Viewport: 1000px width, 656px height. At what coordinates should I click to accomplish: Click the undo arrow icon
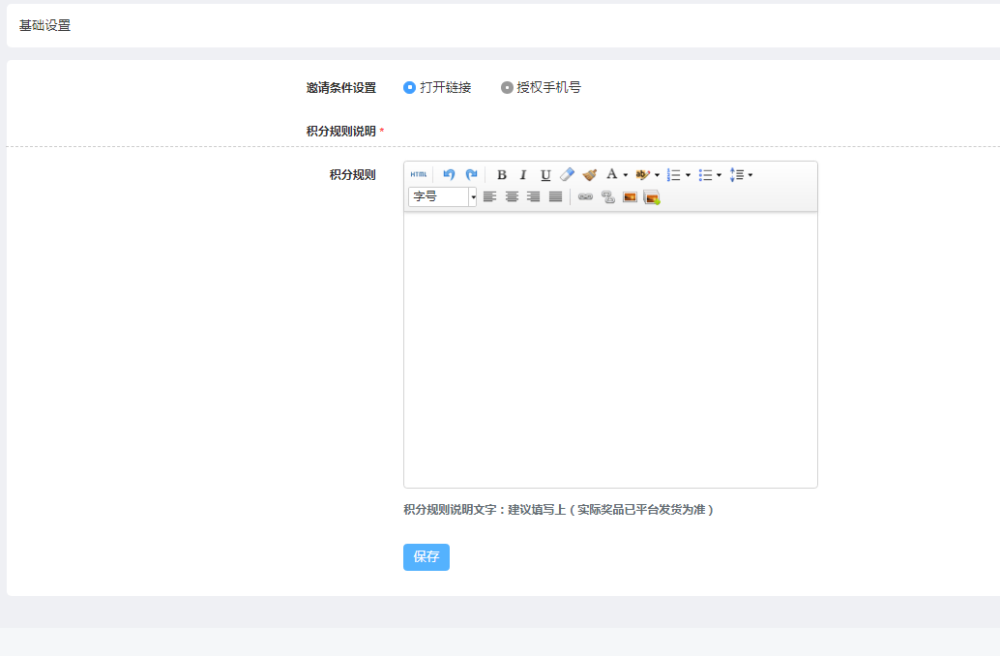pyautogui.click(x=449, y=175)
